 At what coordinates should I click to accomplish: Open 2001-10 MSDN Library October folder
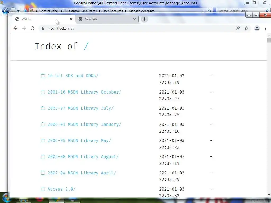coord(84,92)
